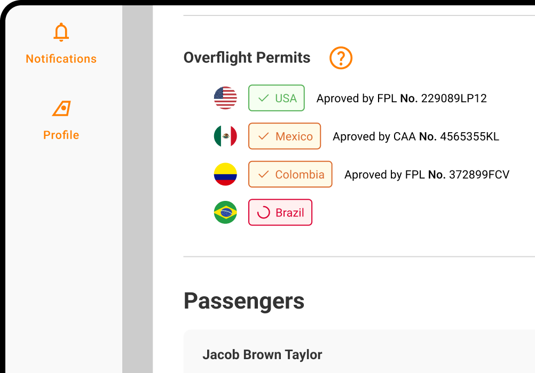
Task: Click the USA flag icon
Action: point(225,98)
